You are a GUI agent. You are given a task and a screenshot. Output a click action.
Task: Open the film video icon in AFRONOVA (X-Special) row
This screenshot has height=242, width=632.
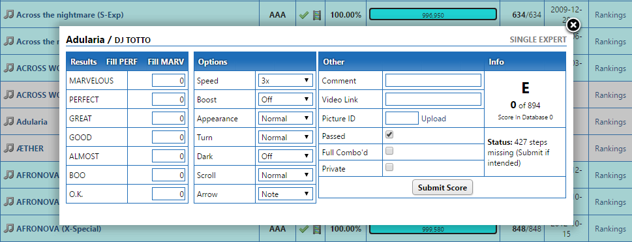[x=317, y=229]
